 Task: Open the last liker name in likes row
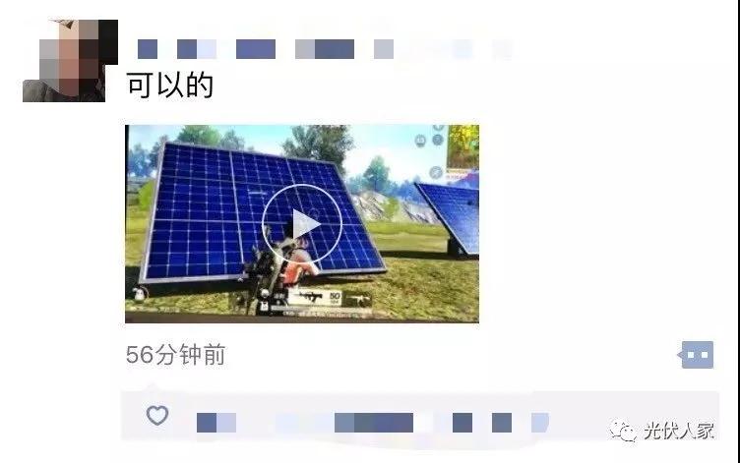coord(539,423)
